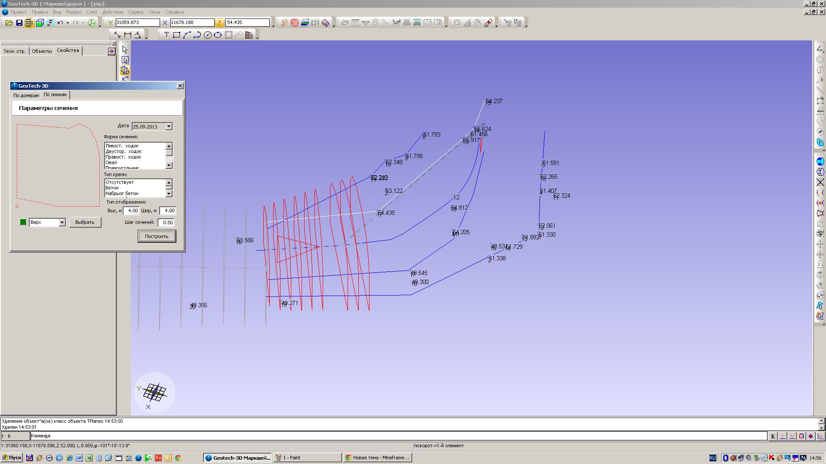Click the linear dimension measure icon
Image resolution: width=826 pixels, height=464 pixels.
coord(127,35)
